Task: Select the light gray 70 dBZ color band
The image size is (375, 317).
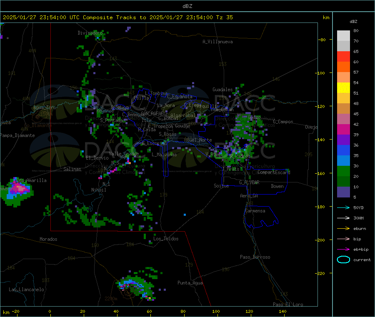Action: coord(343,36)
